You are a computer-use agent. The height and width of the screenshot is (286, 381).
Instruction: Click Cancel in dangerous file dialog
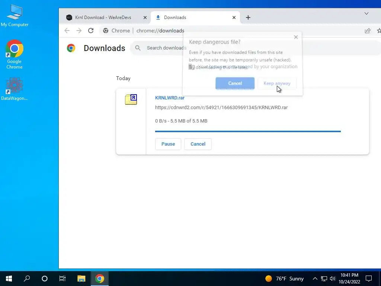(x=235, y=83)
